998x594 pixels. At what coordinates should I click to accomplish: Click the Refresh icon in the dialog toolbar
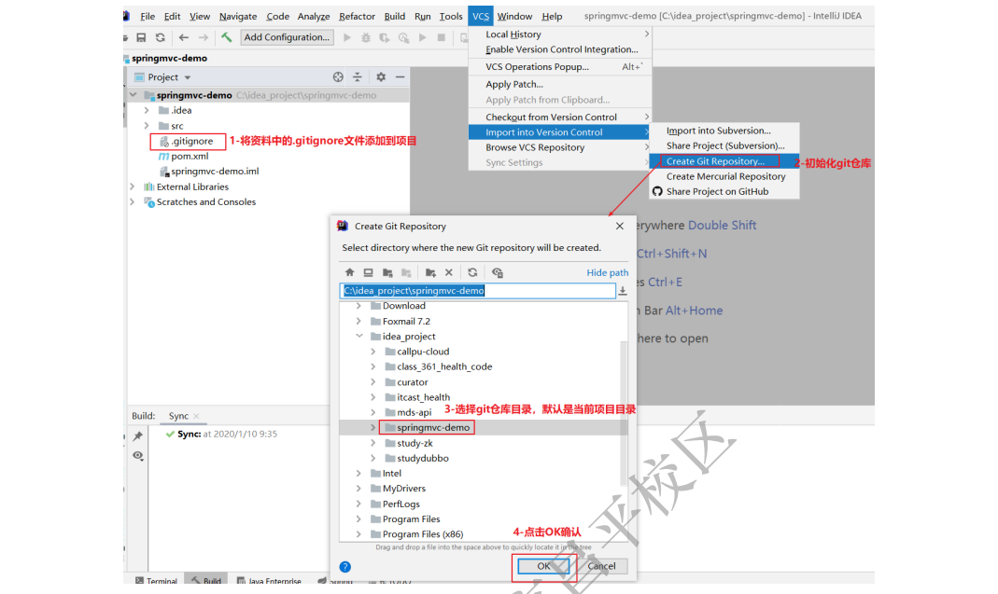(x=472, y=272)
